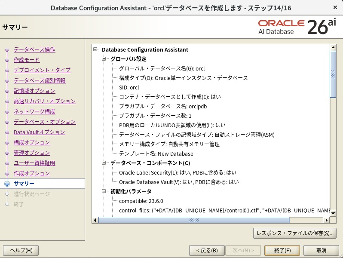Select テンプレート名: New Database row
The width and height of the screenshot is (343, 258).
[x=156, y=154]
